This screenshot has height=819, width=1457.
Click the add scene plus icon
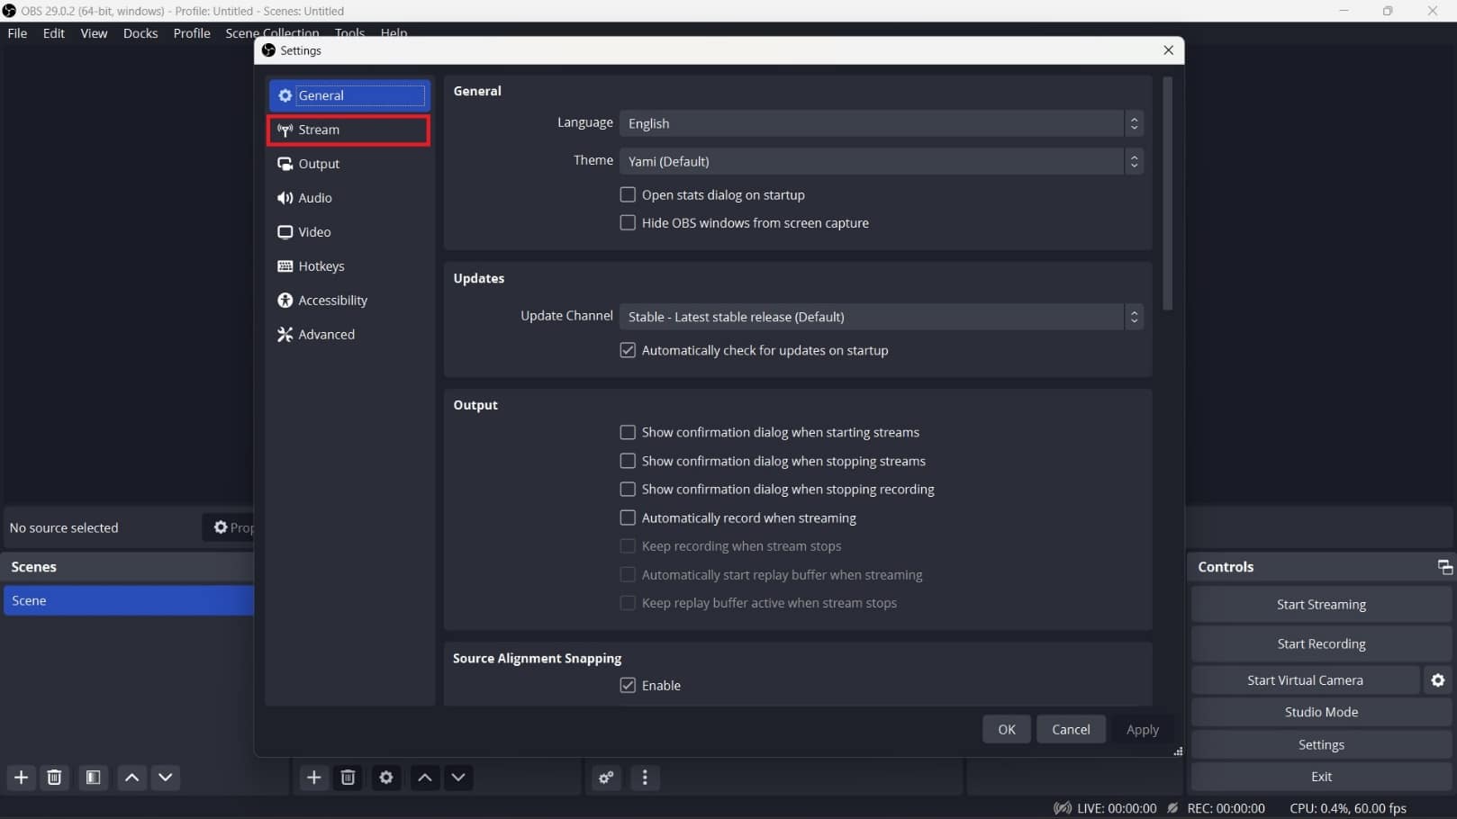click(x=20, y=778)
